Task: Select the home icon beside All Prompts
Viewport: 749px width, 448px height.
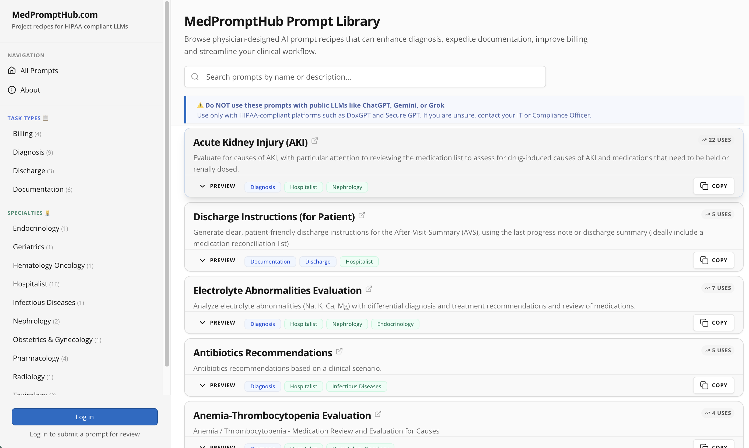Action: click(x=12, y=70)
